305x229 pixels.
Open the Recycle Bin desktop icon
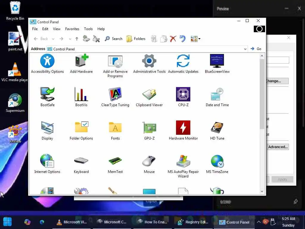click(x=15, y=11)
